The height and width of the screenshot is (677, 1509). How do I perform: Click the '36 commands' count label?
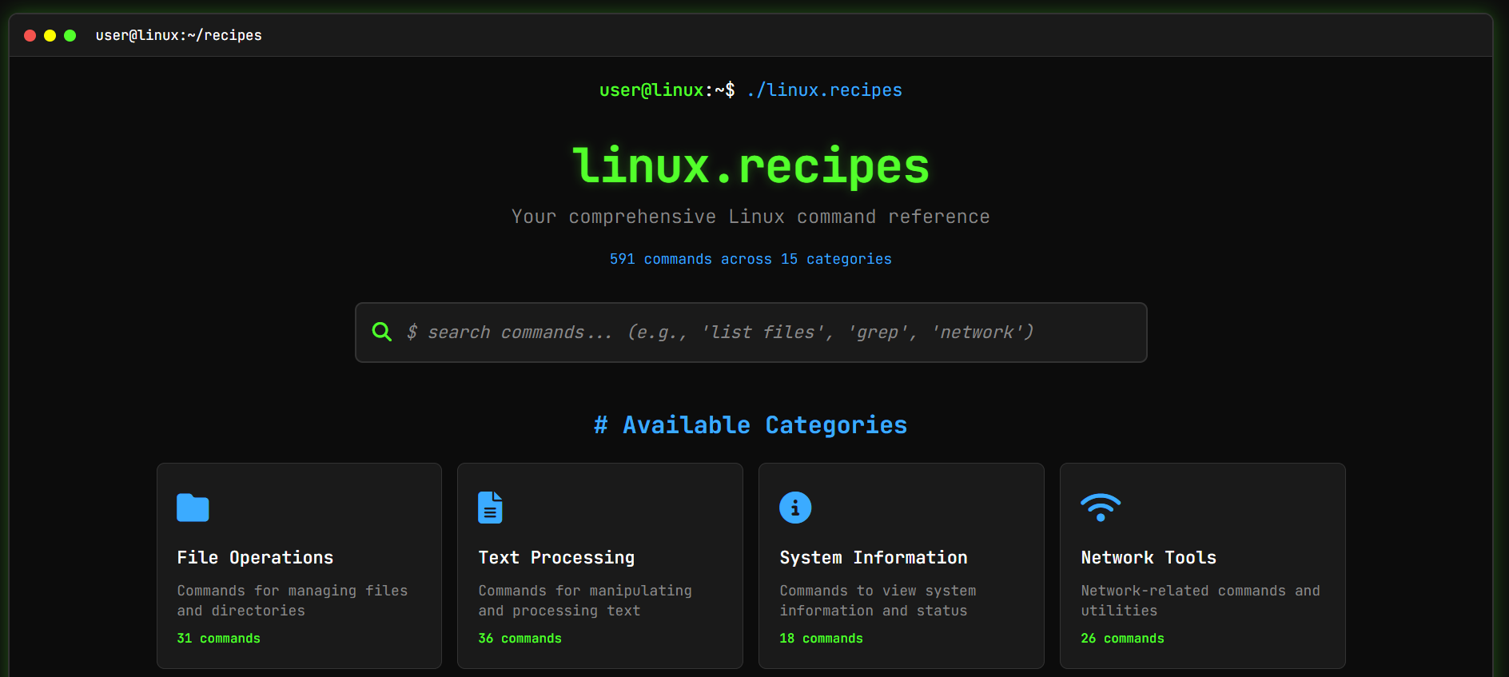[x=520, y=638]
